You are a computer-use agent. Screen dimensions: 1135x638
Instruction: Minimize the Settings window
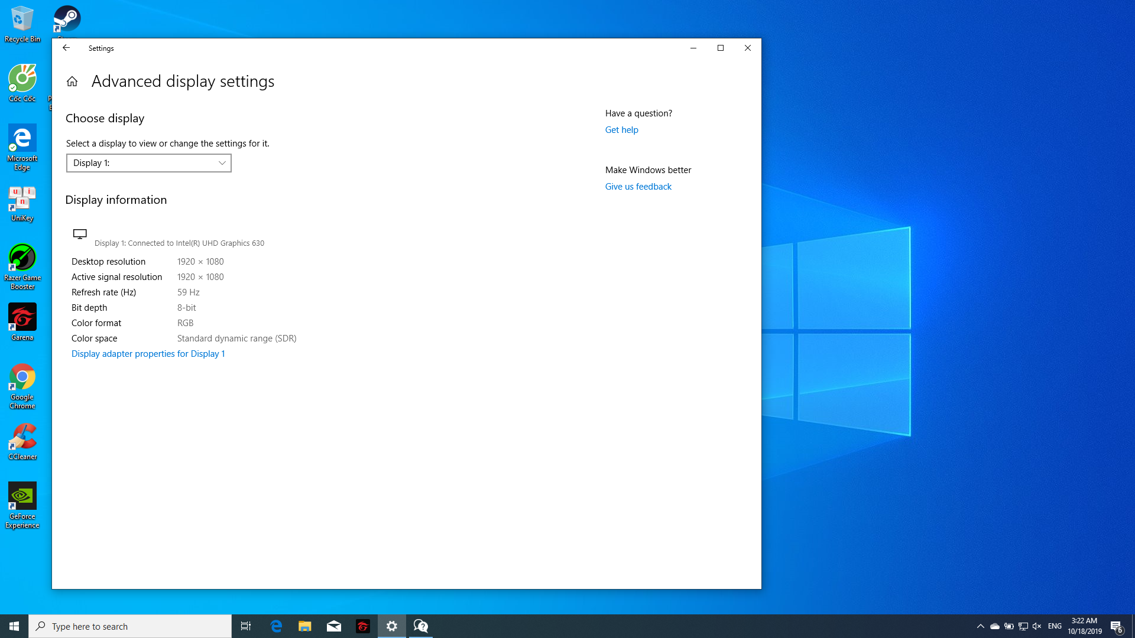pyautogui.click(x=693, y=48)
